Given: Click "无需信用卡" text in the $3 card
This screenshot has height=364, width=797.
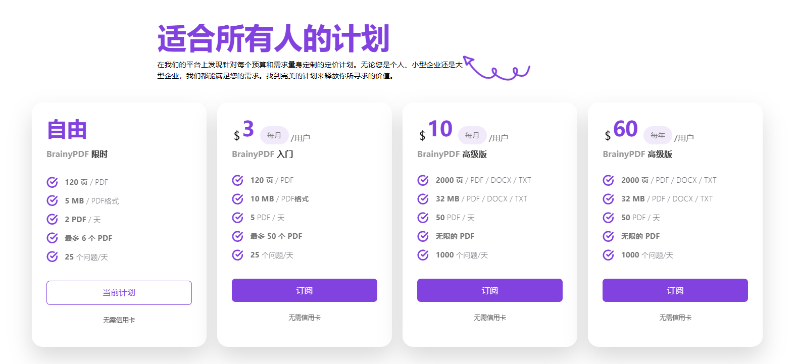Looking at the screenshot, I should click(x=305, y=318).
